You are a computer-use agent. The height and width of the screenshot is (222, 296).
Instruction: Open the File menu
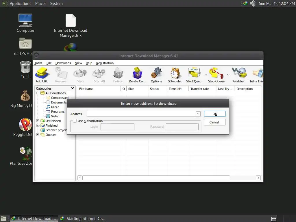pos(49,63)
